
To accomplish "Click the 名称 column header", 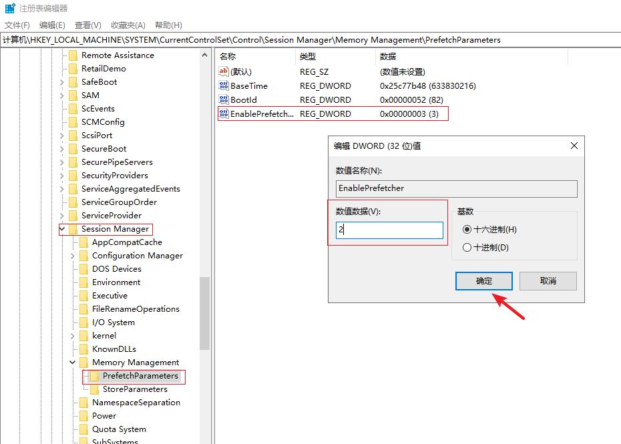I will tap(256, 56).
